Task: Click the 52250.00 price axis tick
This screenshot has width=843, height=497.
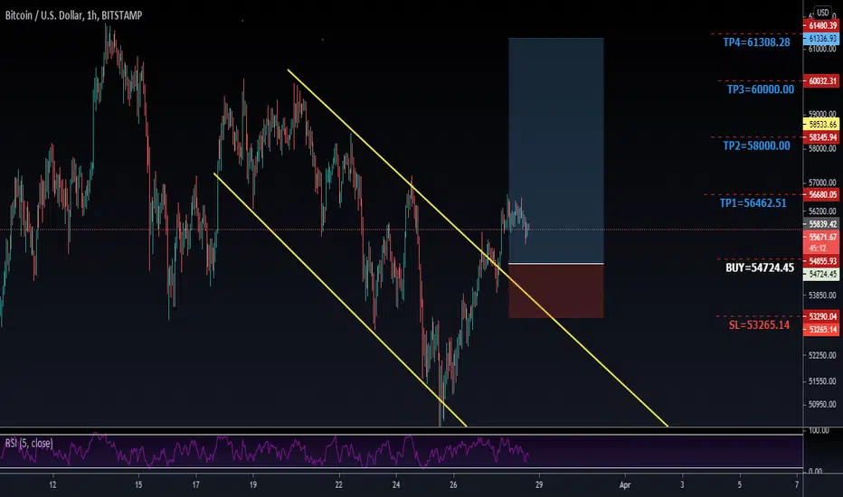Action: pyautogui.click(x=822, y=355)
